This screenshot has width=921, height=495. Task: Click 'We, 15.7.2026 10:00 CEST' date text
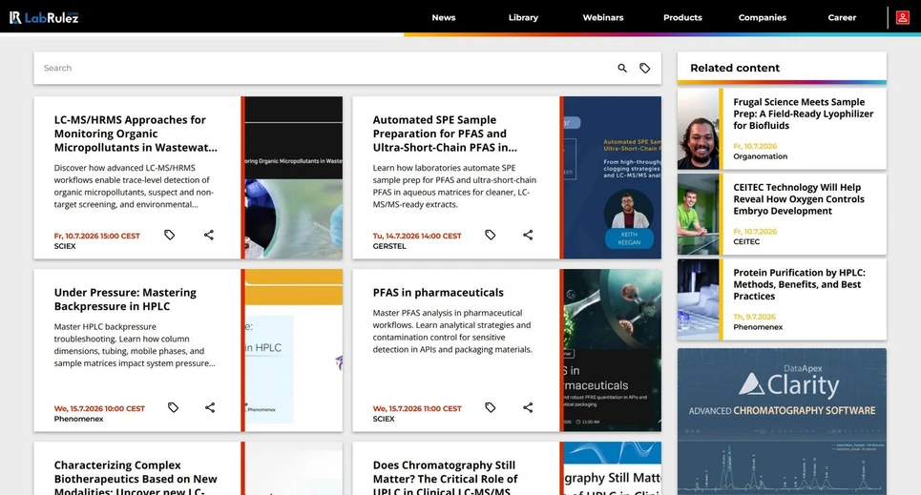pyautogui.click(x=99, y=408)
